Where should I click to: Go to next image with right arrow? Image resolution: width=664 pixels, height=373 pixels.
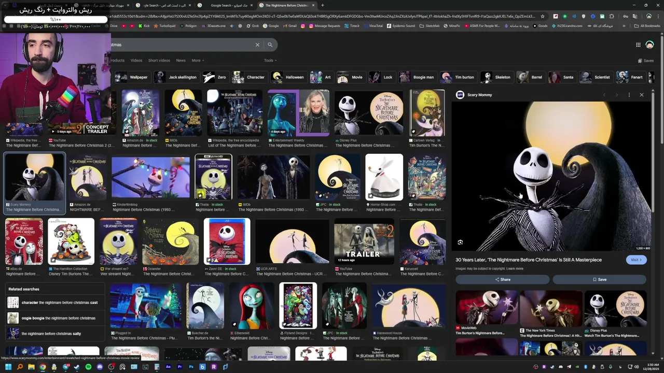tap(616, 95)
